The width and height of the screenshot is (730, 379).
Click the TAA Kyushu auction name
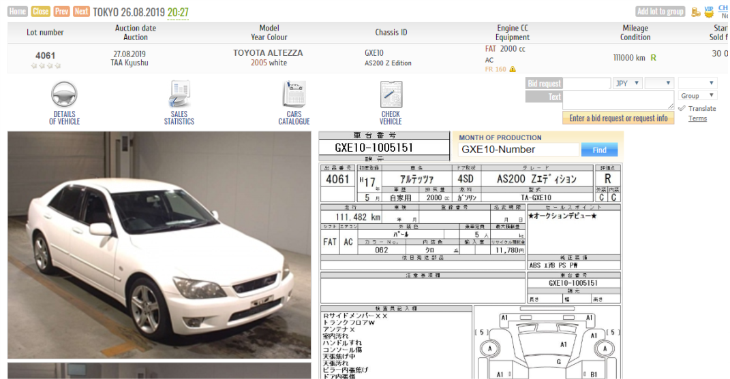point(130,63)
